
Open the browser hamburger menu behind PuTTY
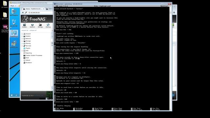tap(174, 12)
